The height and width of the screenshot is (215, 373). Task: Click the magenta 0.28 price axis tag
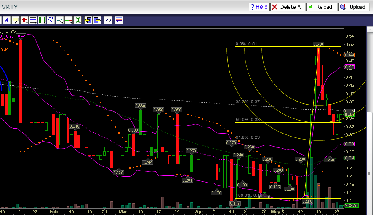349,144
